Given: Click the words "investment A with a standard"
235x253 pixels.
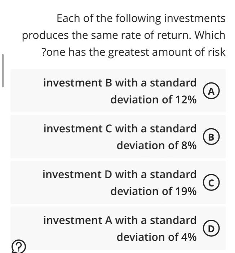Looking at the screenshot, I should (120, 220).
